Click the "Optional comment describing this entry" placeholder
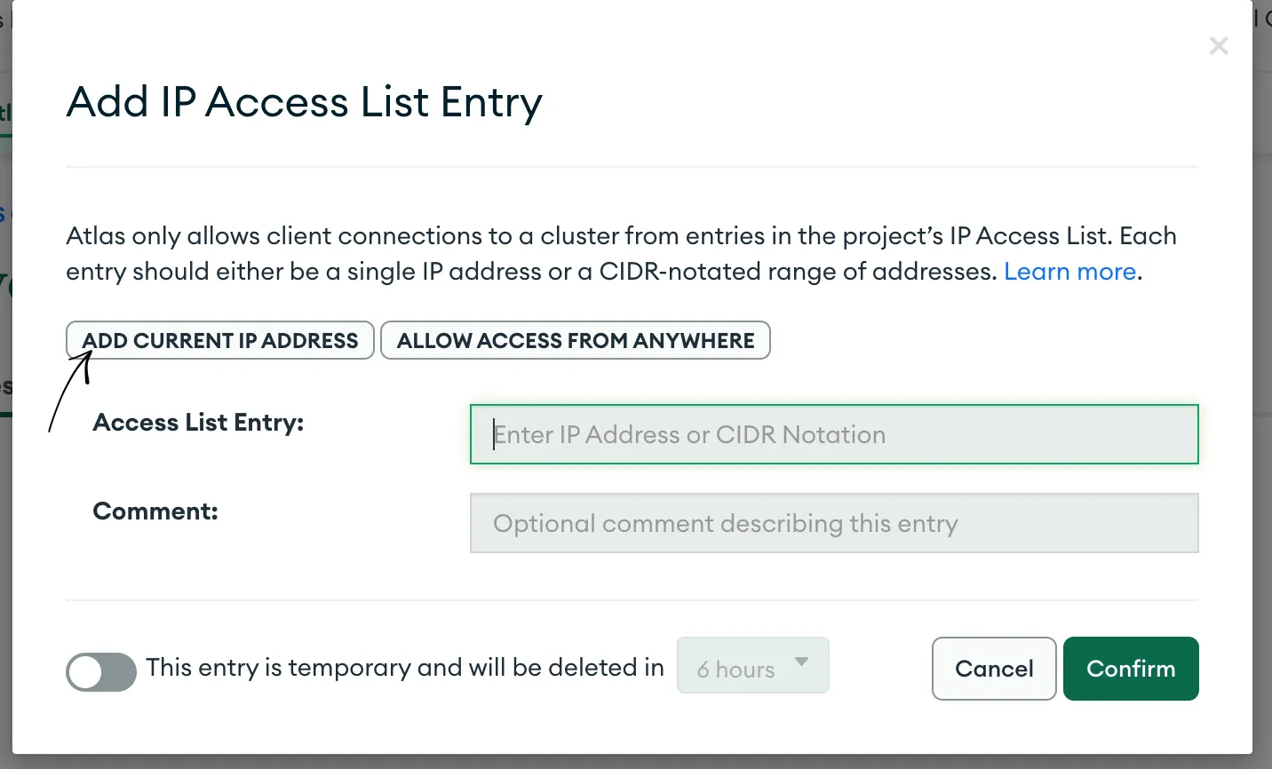 click(x=725, y=524)
